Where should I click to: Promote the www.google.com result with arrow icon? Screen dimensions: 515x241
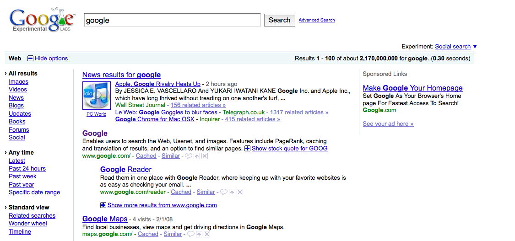click(197, 156)
